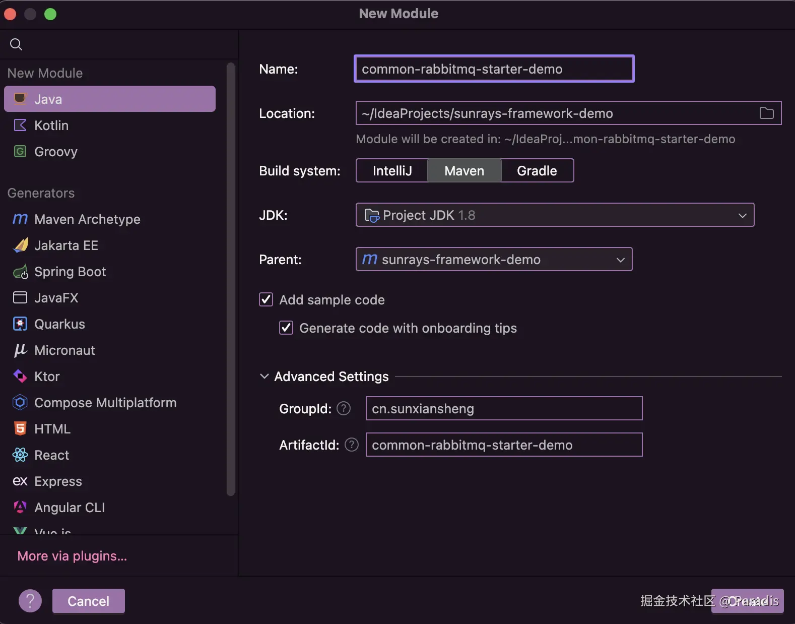Choose HTML generator
Screen dimensions: 795x624
(x=110, y=428)
